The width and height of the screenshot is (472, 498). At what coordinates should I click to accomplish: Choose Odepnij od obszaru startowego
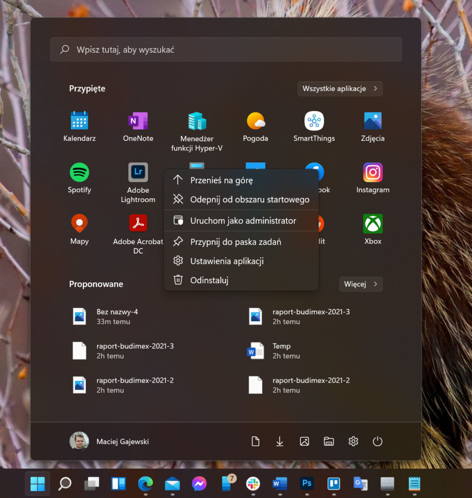[x=241, y=200]
